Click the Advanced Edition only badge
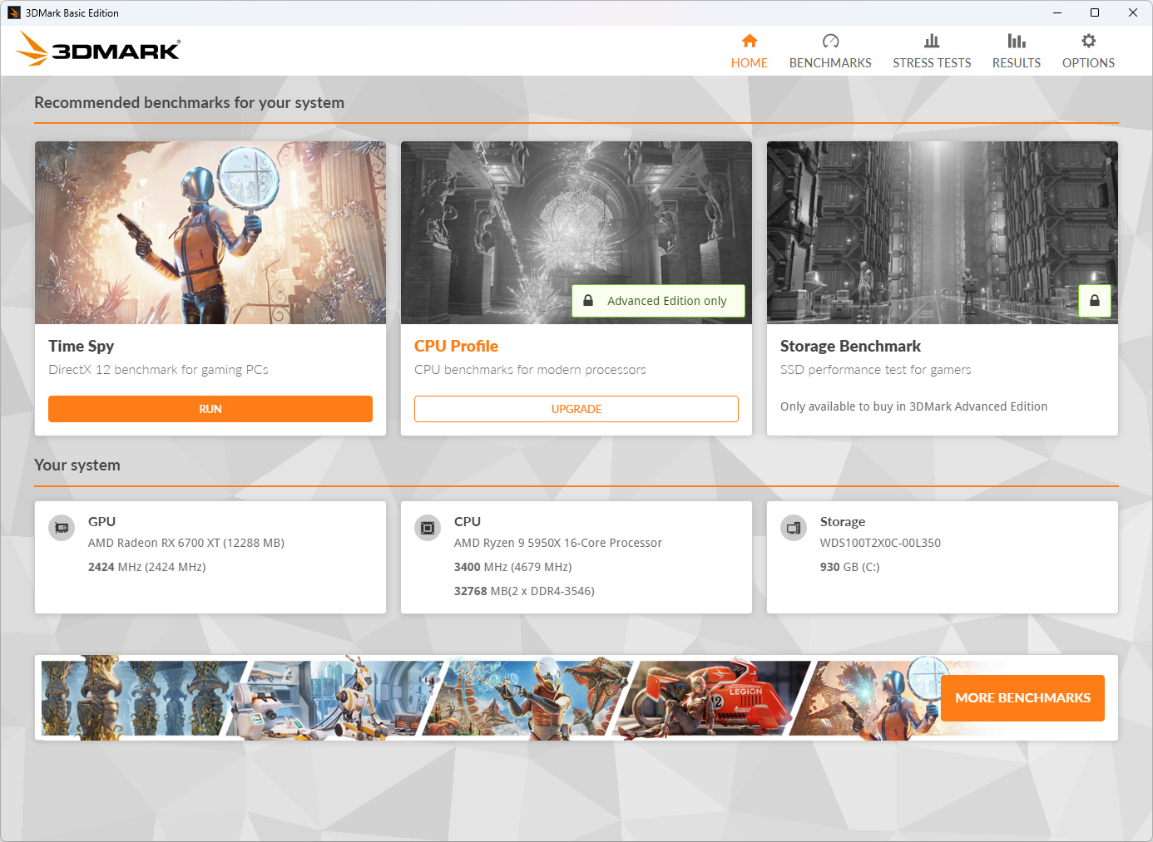 657,301
